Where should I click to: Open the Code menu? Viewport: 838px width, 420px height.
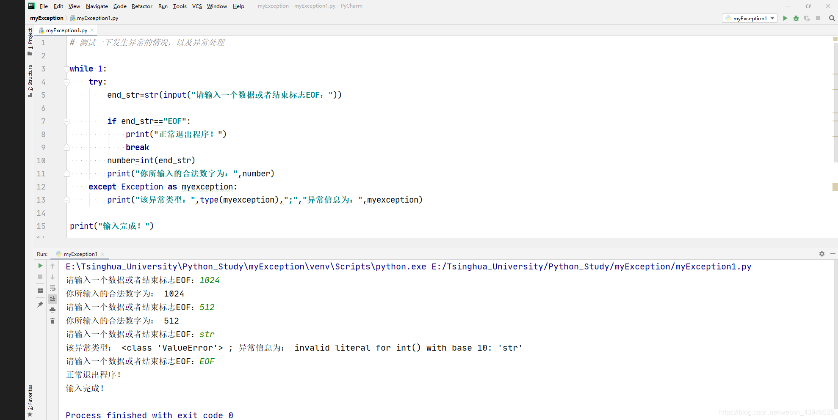pyautogui.click(x=120, y=6)
